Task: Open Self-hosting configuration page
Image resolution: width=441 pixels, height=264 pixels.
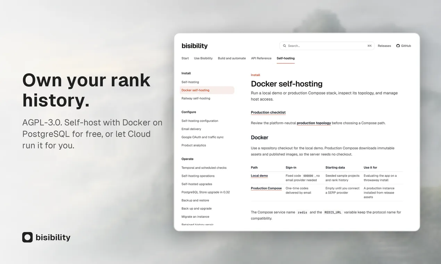Action: [200, 121]
